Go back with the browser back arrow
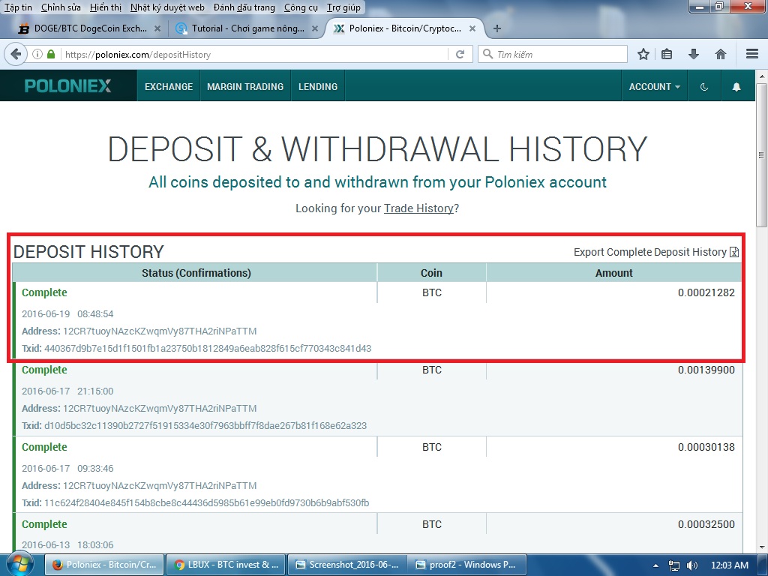This screenshot has width=768, height=576. click(x=16, y=54)
